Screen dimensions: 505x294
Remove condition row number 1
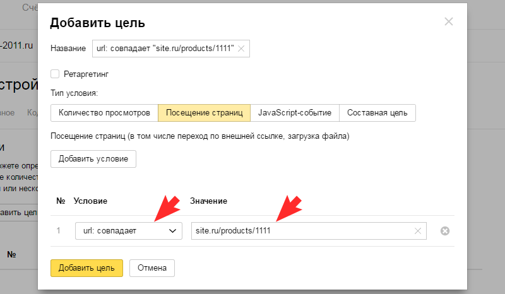coord(444,231)
